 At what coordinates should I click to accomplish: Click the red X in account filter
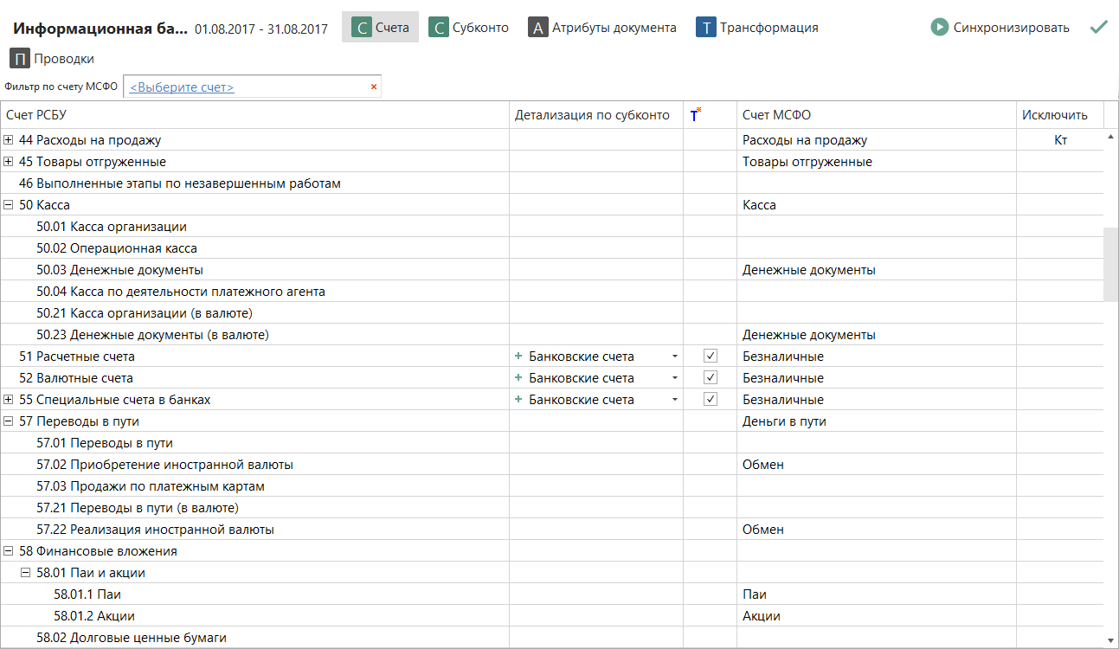point(374,87)
